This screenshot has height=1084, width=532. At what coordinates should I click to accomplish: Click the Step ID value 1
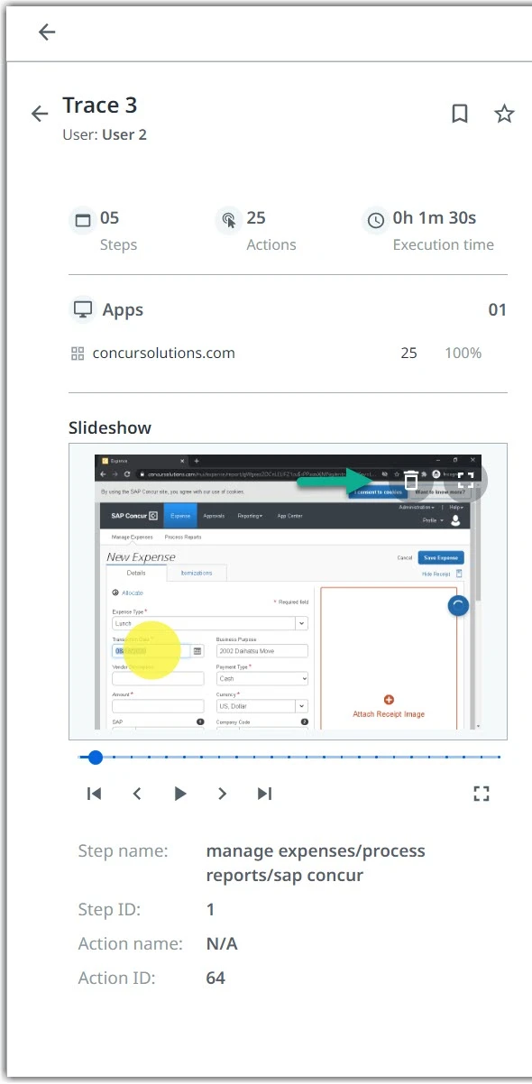pyautogui.click(x=211, y=910)
